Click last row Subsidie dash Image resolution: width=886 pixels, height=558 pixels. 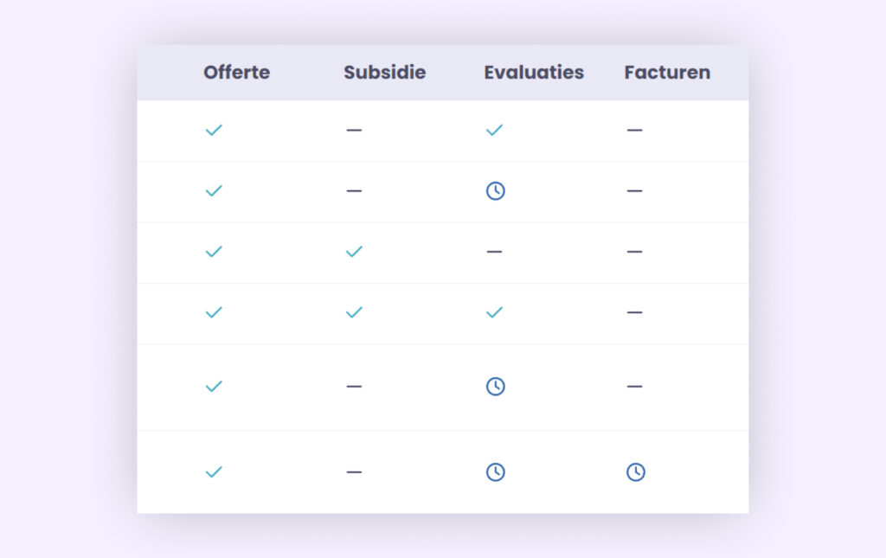point(354,472)
